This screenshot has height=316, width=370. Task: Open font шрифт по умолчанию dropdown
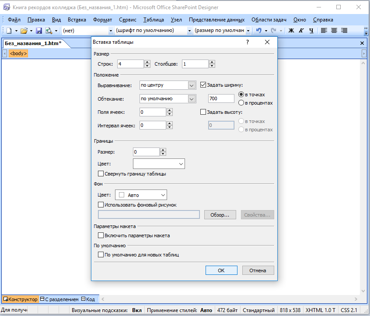click(189, 31)
